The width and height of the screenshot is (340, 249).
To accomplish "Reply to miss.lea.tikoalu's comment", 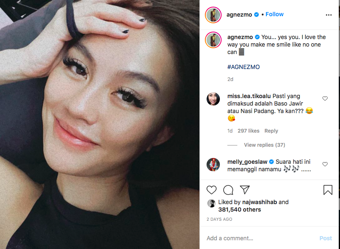I will (x=271, y=131).
